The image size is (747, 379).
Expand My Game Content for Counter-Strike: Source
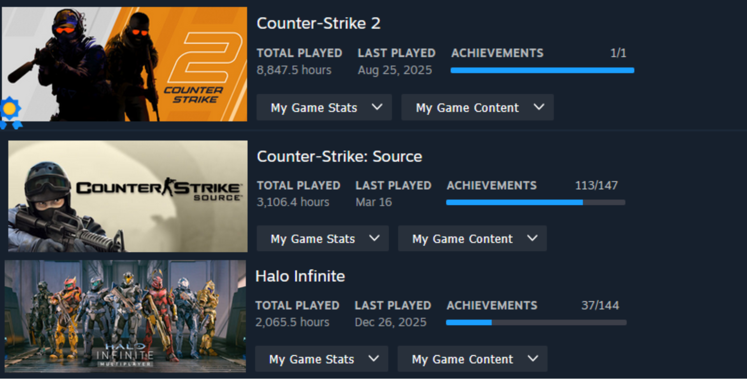[x=472, y=238]
